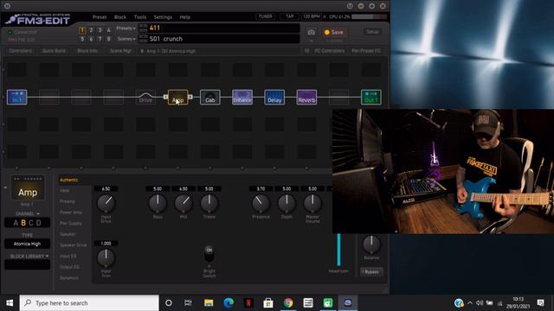The height and width of the screenshot is (311, 554).
Task: Save the current preset
Action: pos(334,32)
